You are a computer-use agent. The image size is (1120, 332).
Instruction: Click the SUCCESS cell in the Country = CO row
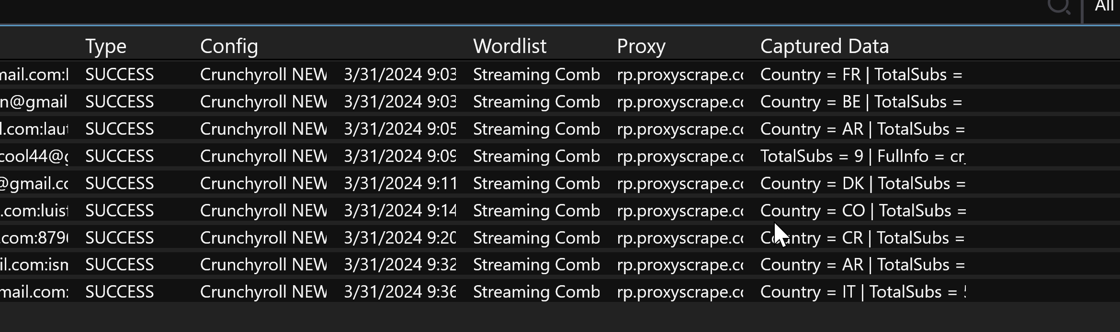pyautogui.click(x=119, y=211)
